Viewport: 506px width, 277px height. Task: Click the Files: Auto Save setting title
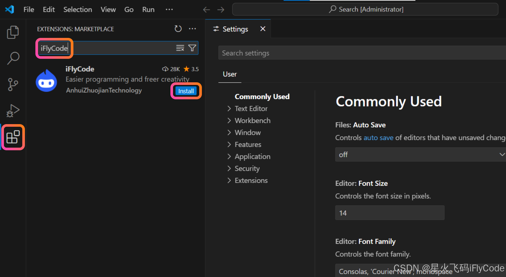point(360,125)
